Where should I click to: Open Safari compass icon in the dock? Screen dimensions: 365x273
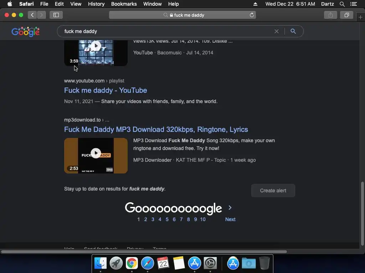click(147, 263)
